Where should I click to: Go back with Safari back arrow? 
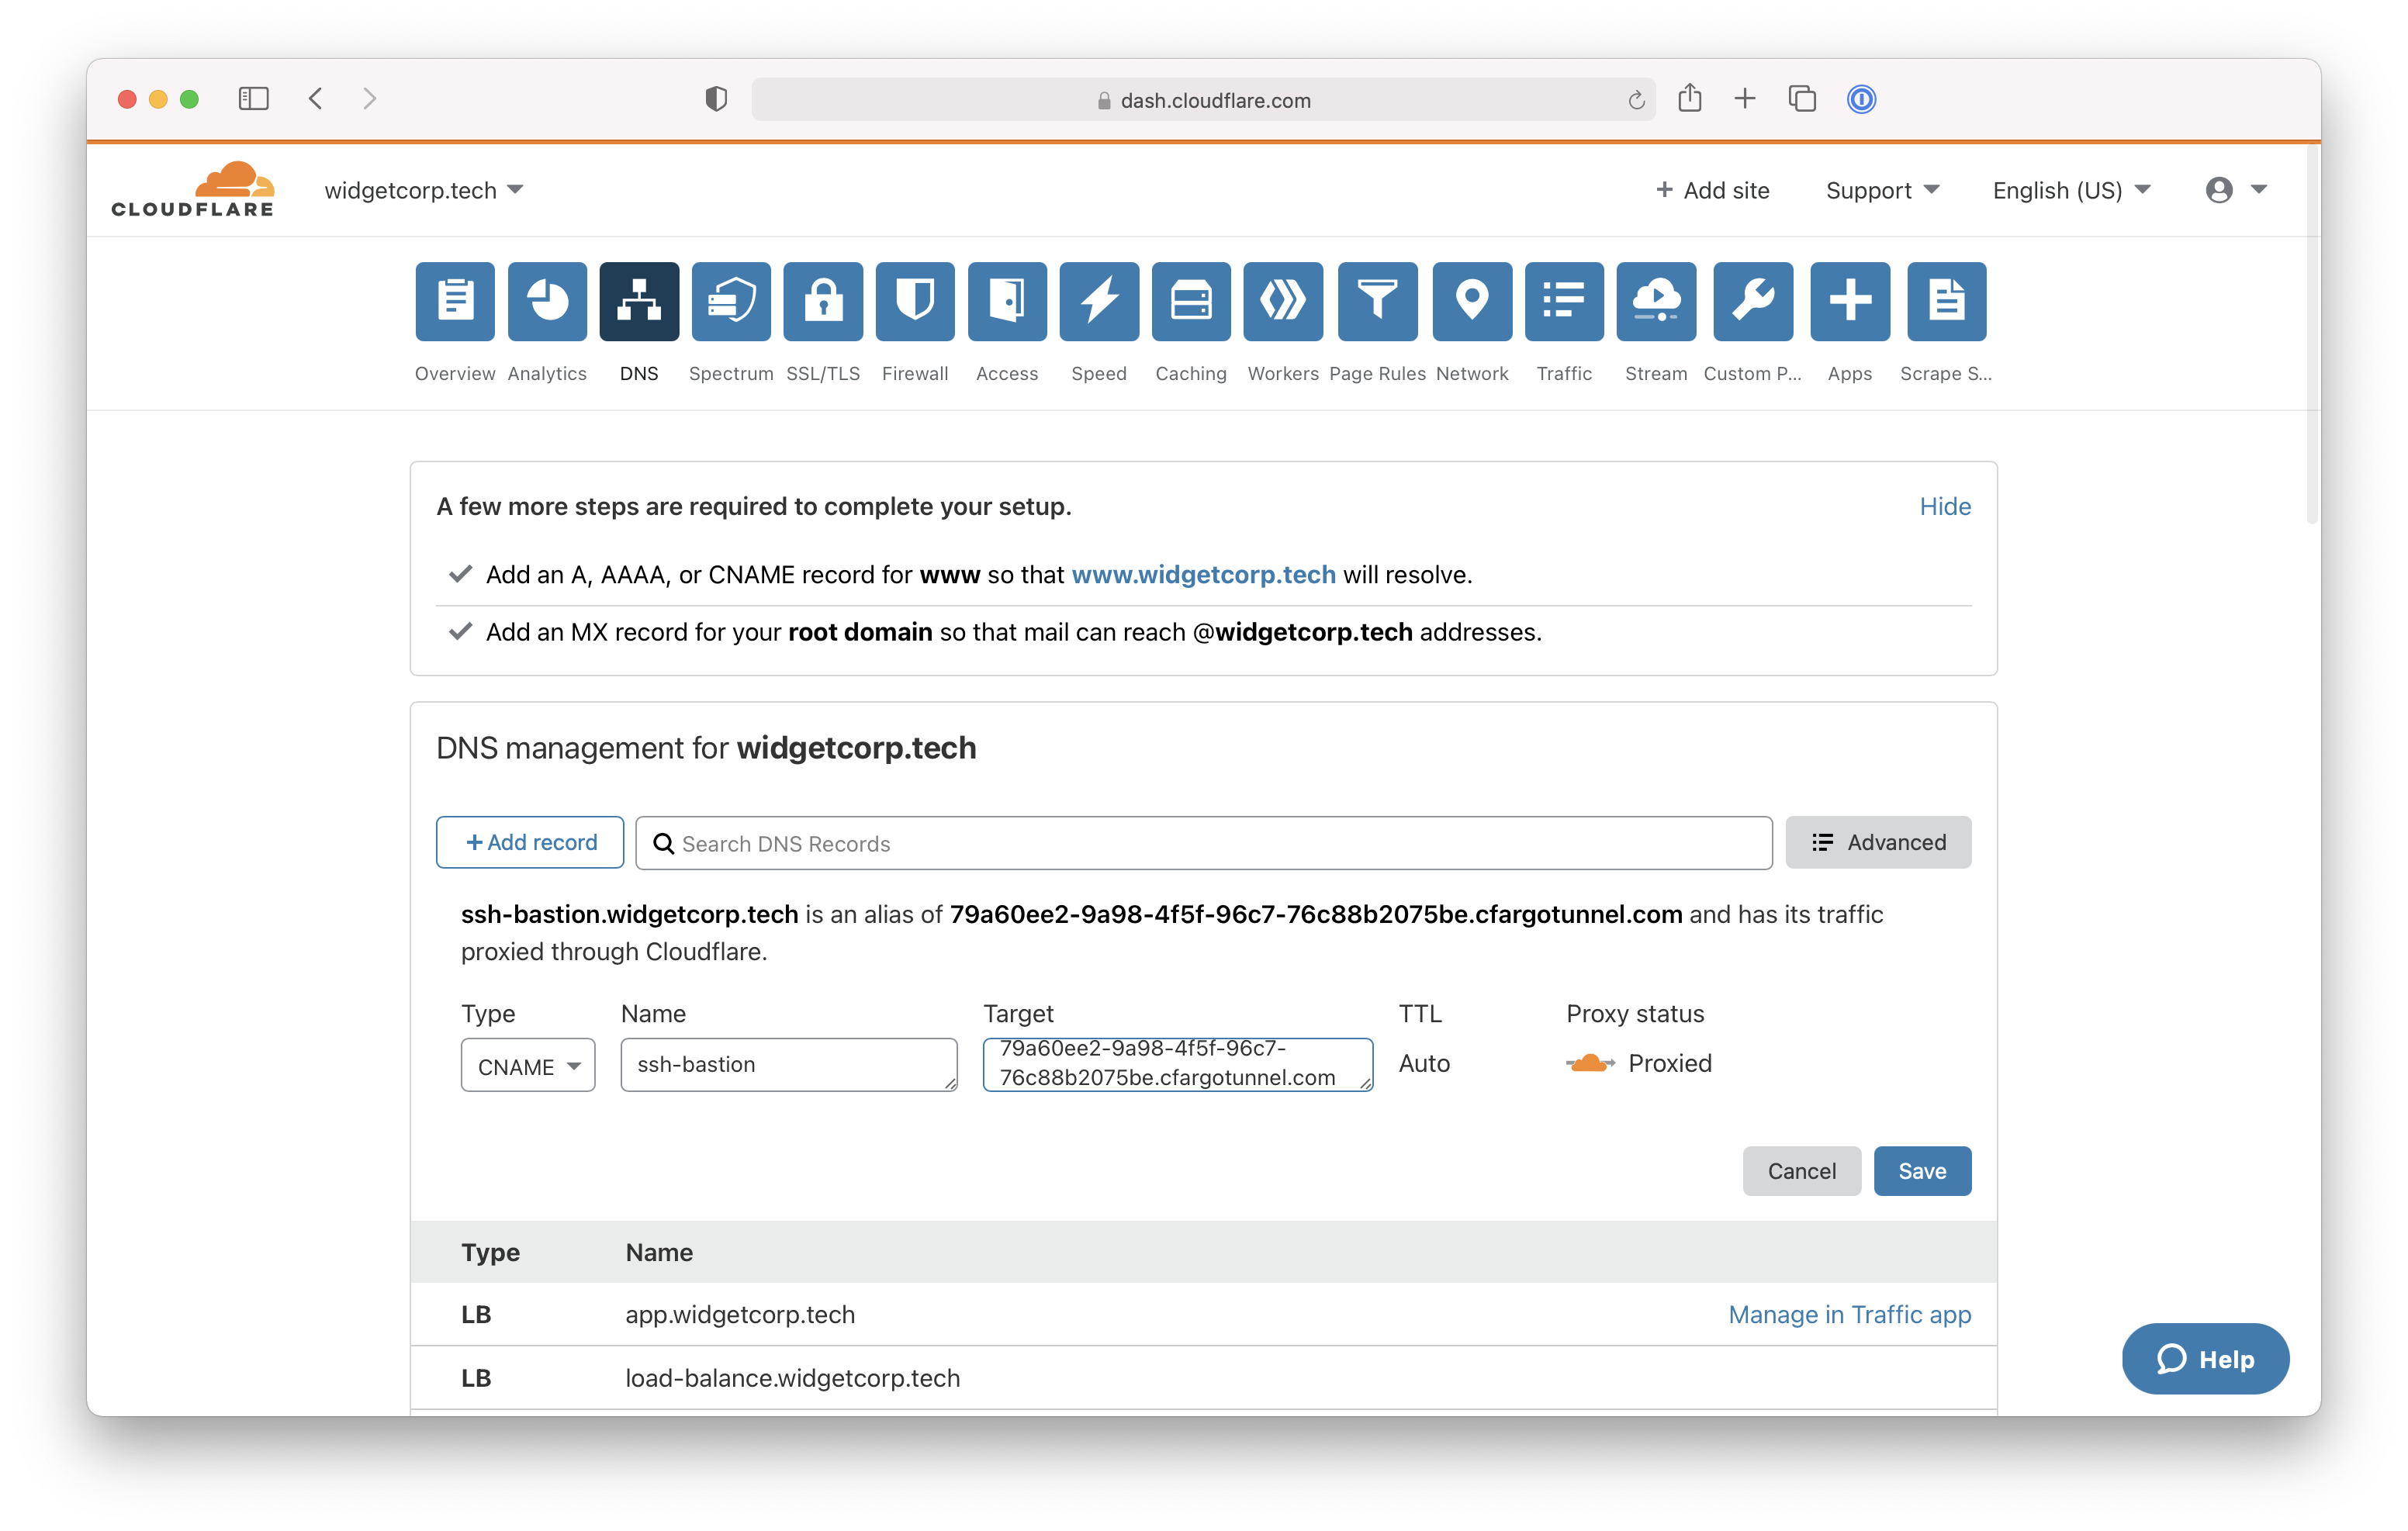pyautogui.click(x=316, y=99)
